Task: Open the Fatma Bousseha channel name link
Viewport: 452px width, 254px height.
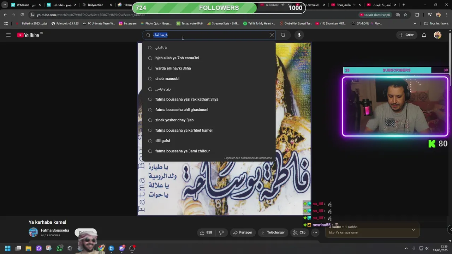Action: 55,230
